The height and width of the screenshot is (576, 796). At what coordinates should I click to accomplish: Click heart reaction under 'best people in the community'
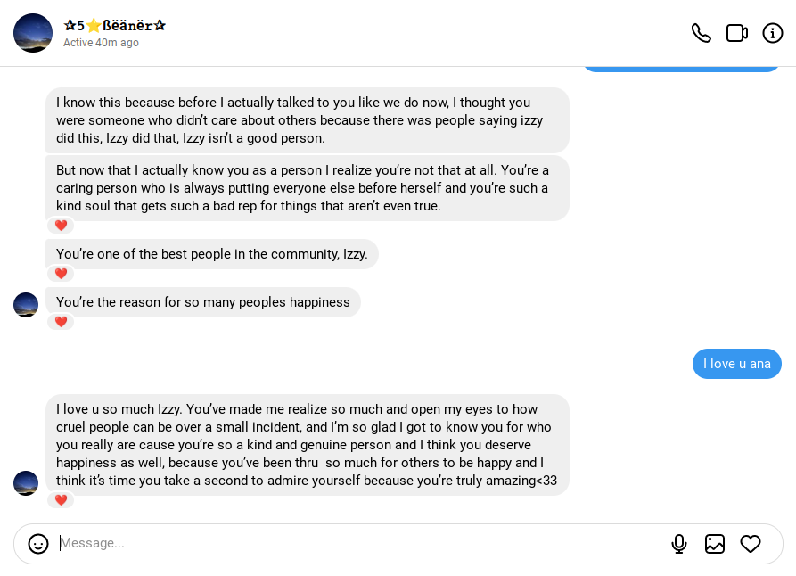tap(61, 273)
